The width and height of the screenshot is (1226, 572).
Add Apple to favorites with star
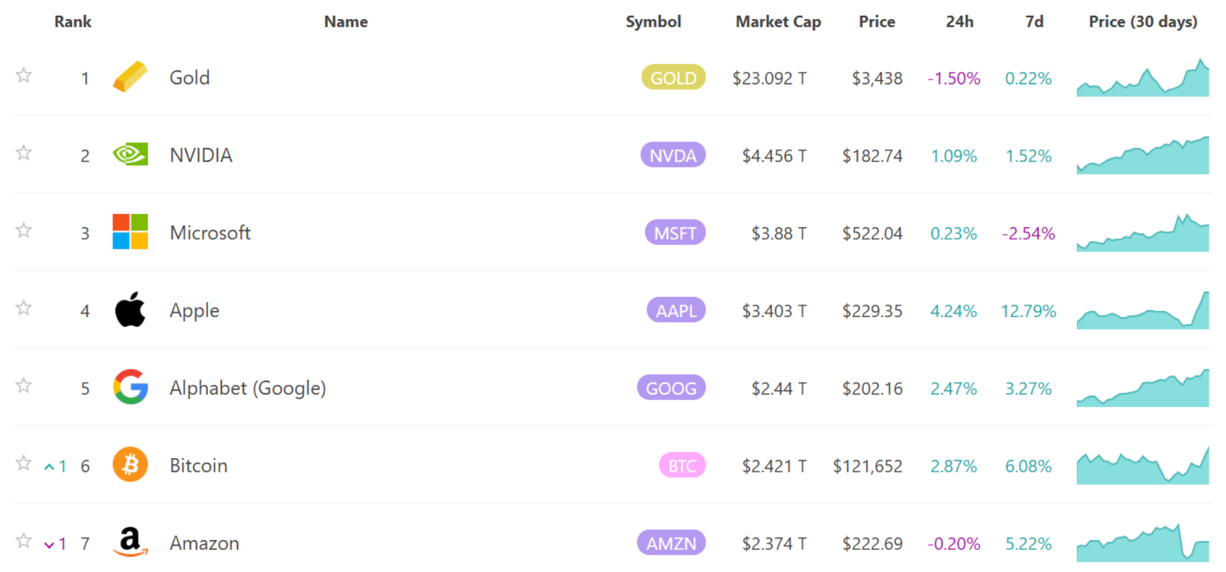pos(23,307)
